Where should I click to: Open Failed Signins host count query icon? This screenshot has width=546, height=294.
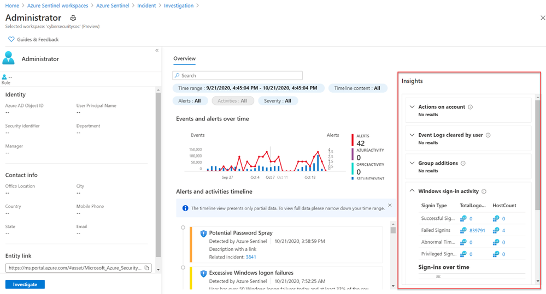coord(496,230)
